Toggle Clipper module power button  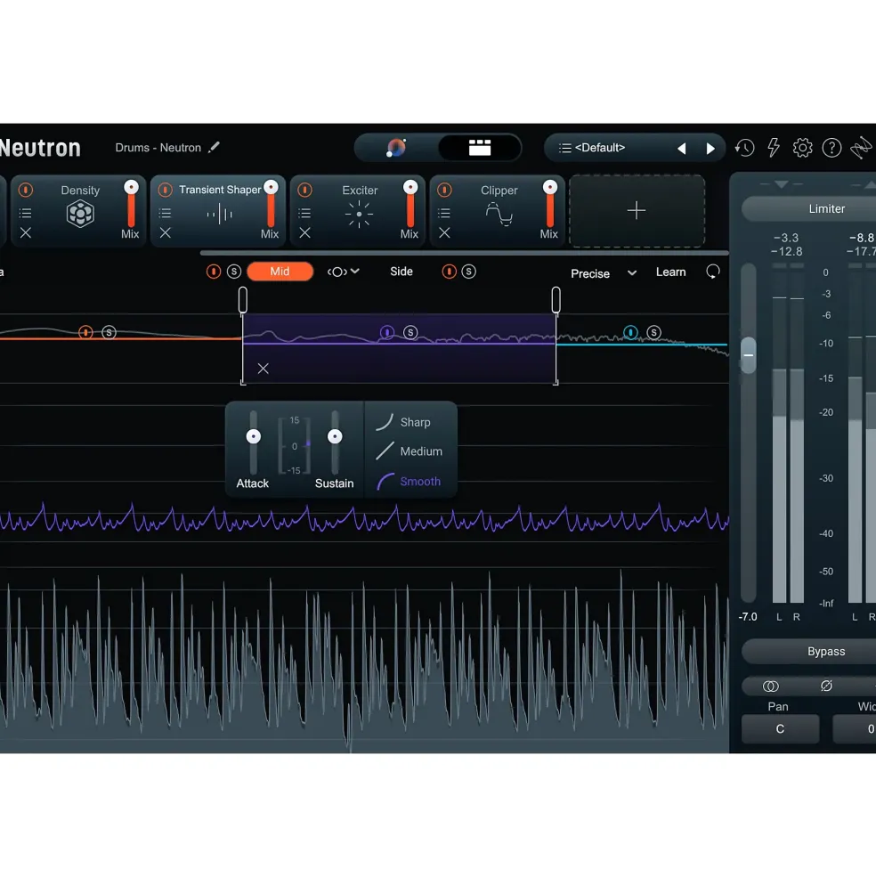pyautogui.click(x=445, y=191)
